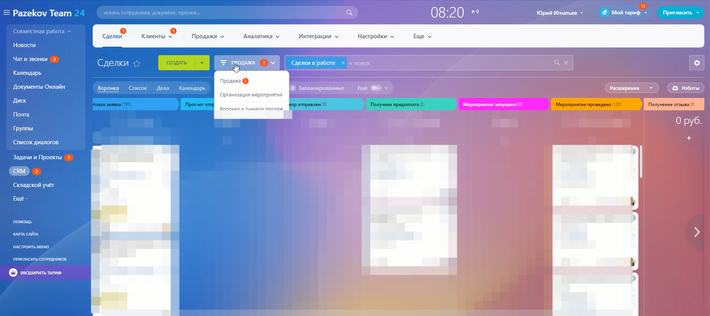Click the СОЗДАТЬ button
The height and width of the screenshot is (316, 710).
pyautogui.click(x=176, y=63)
